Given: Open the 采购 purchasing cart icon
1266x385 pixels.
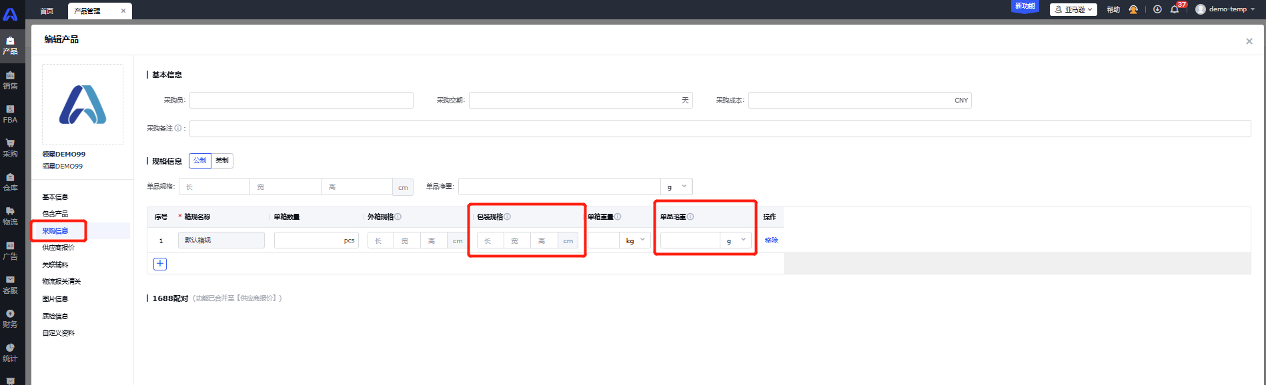Looking at the screenshot, I should (10, 148).
